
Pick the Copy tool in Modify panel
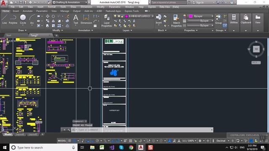tap(47, 21)
